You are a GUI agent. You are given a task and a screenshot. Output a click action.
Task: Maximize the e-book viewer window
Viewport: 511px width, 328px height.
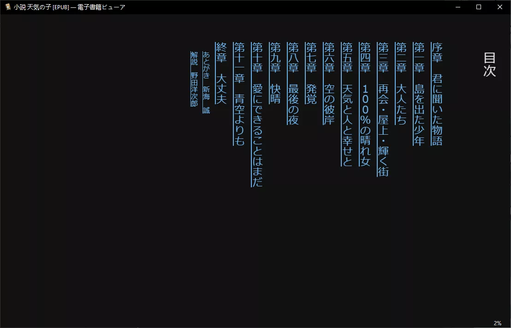point(479,7)
